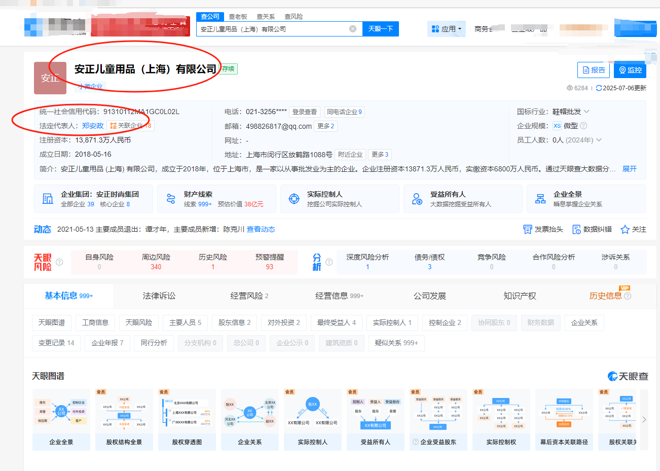Screen dimensions: 660x471
Task: Click the refresh icon beside 2025-07-06更新
Action: [599, 88]
